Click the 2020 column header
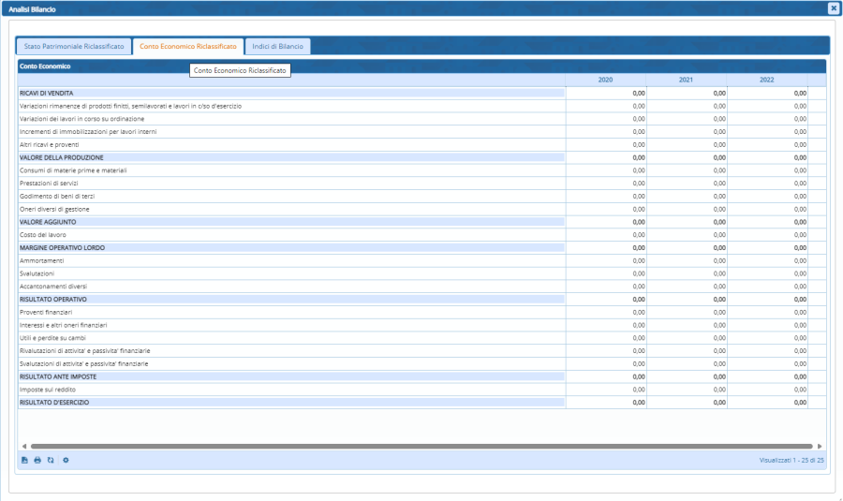The height and width of the screenshot is (501, 843). [605, 80]
